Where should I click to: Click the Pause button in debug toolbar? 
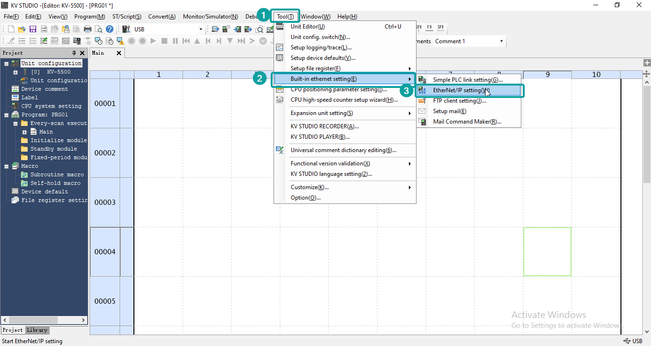tap(175, 41)
